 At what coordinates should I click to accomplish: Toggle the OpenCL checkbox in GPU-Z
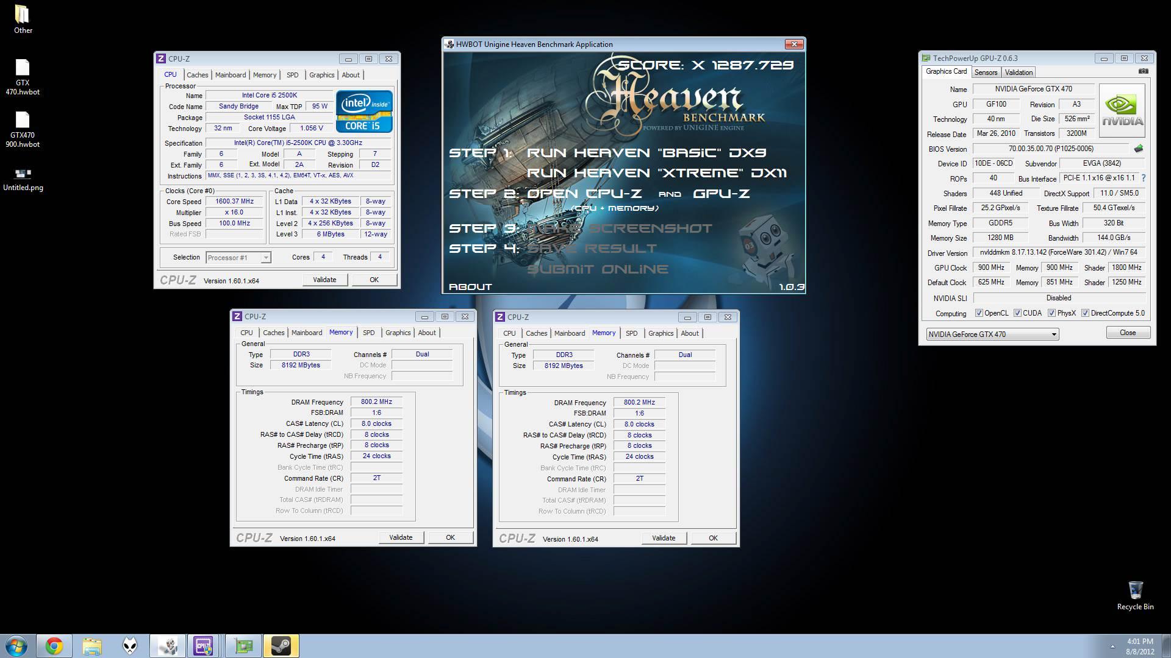click(979, 313)
